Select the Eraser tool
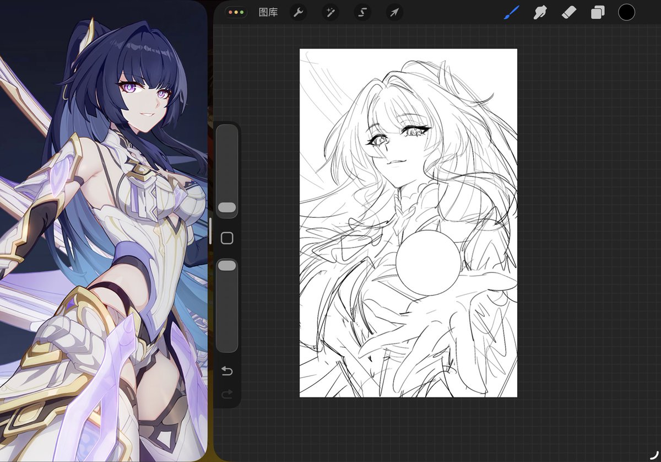661x462 pixels. (x=569, y=12)
